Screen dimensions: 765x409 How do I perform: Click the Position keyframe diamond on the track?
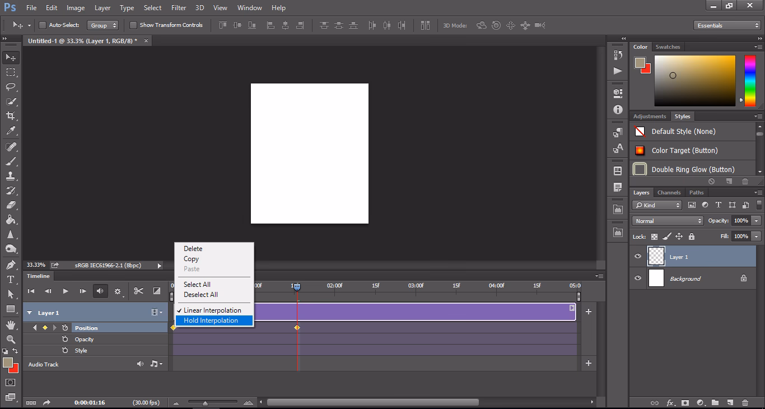[297, 327]
